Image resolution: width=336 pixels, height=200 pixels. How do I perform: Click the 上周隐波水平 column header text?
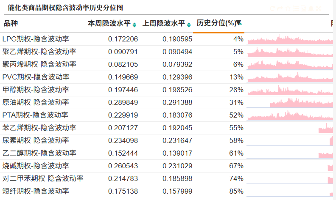164,23
